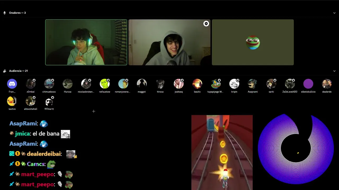Click the first mart_peepo chat username
This screenshot has height=190, width=339.
(x=37, y=174)
